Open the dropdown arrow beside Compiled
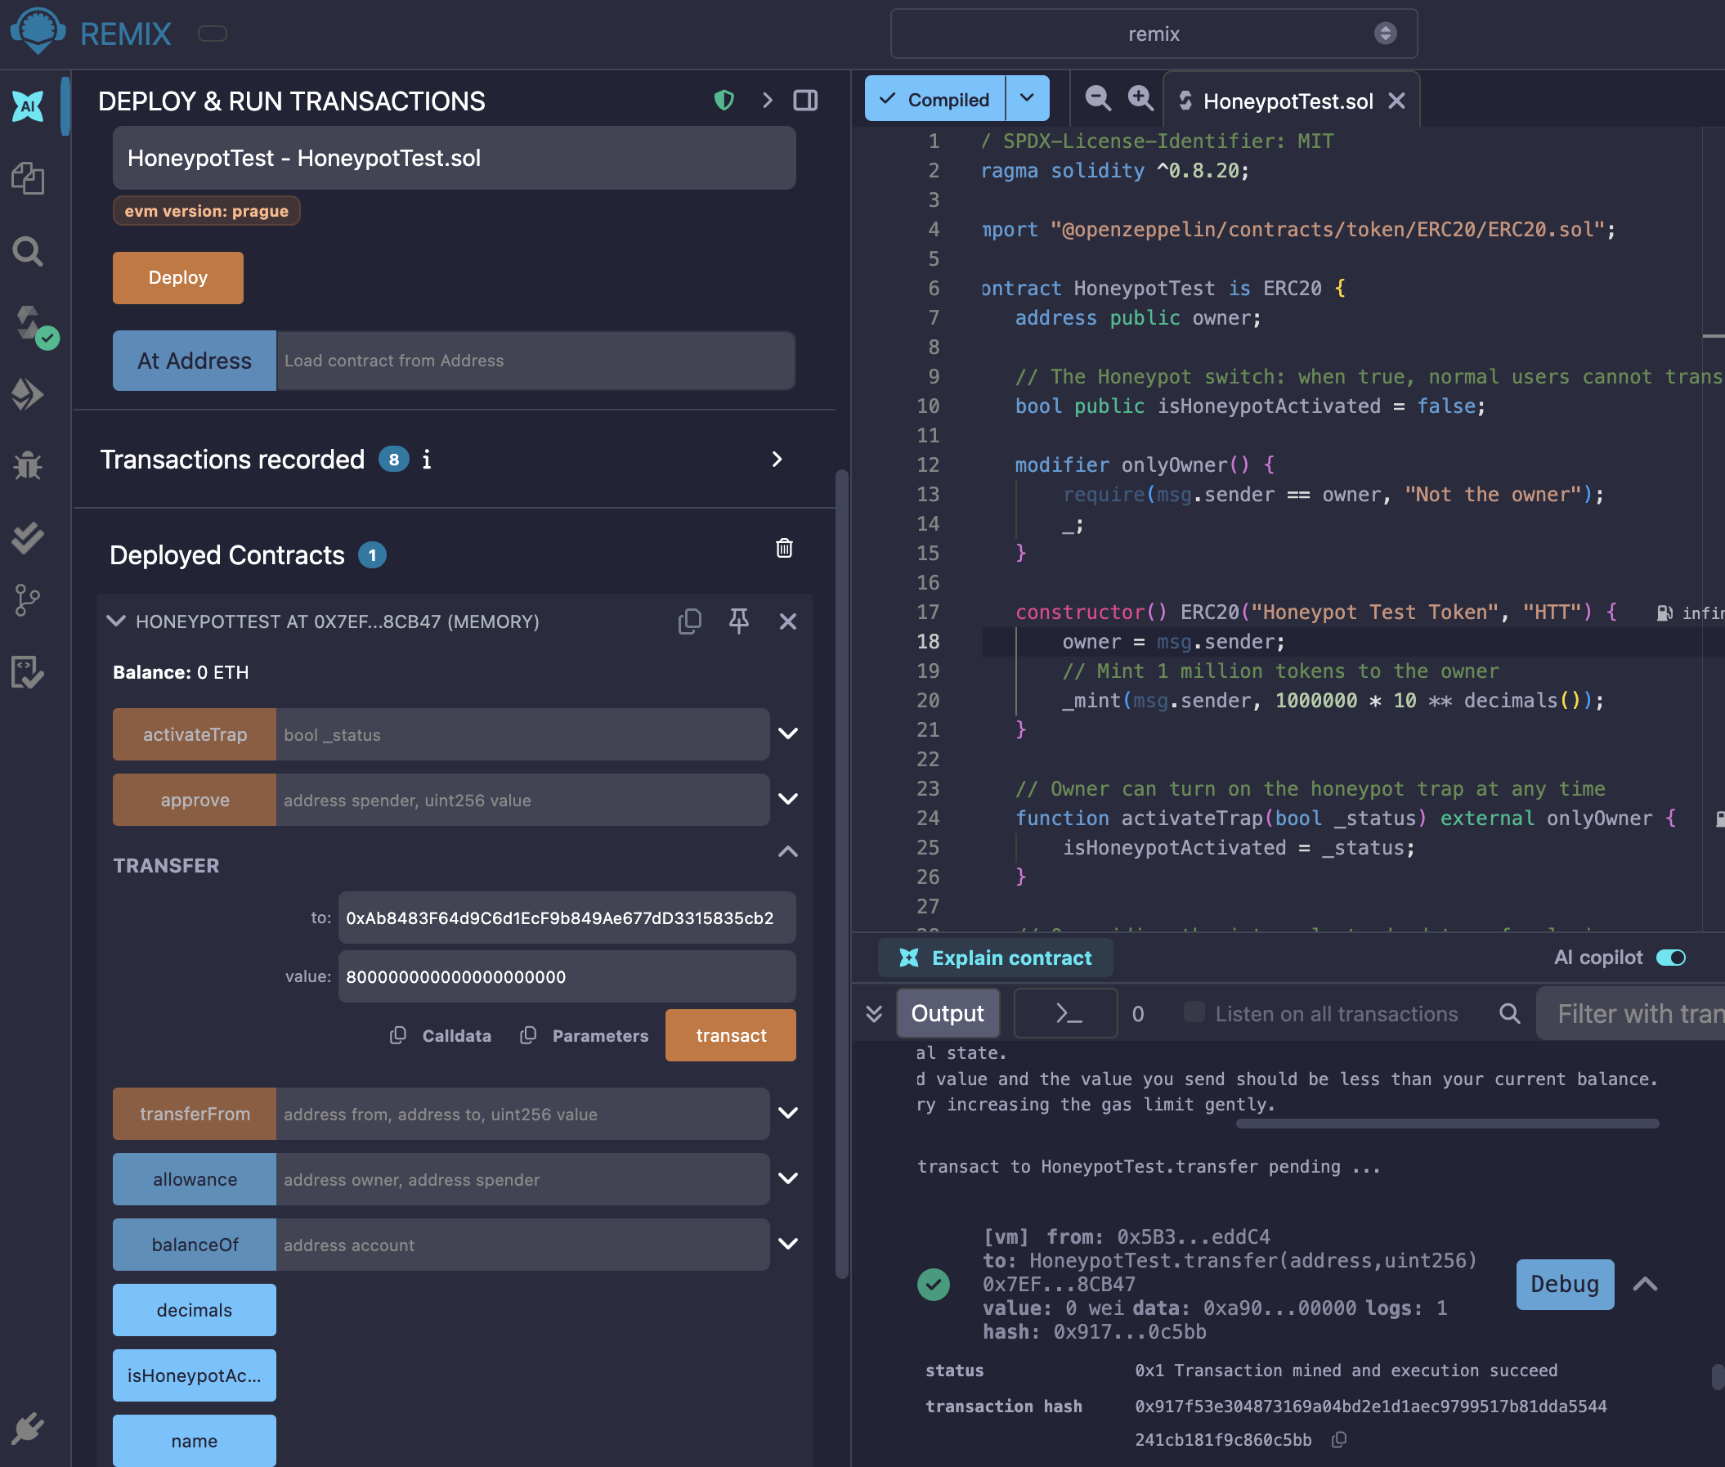This screenshot has height=1467, width=1725. click(1028, 98)
